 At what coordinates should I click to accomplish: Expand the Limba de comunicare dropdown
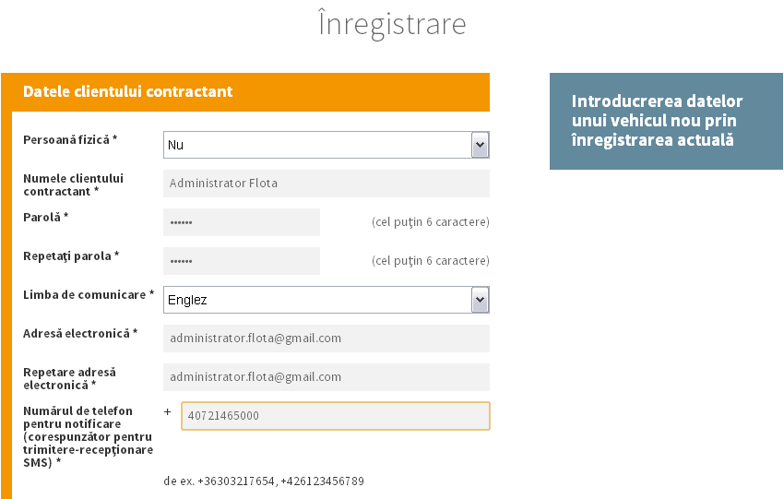(x=326, y=300)
